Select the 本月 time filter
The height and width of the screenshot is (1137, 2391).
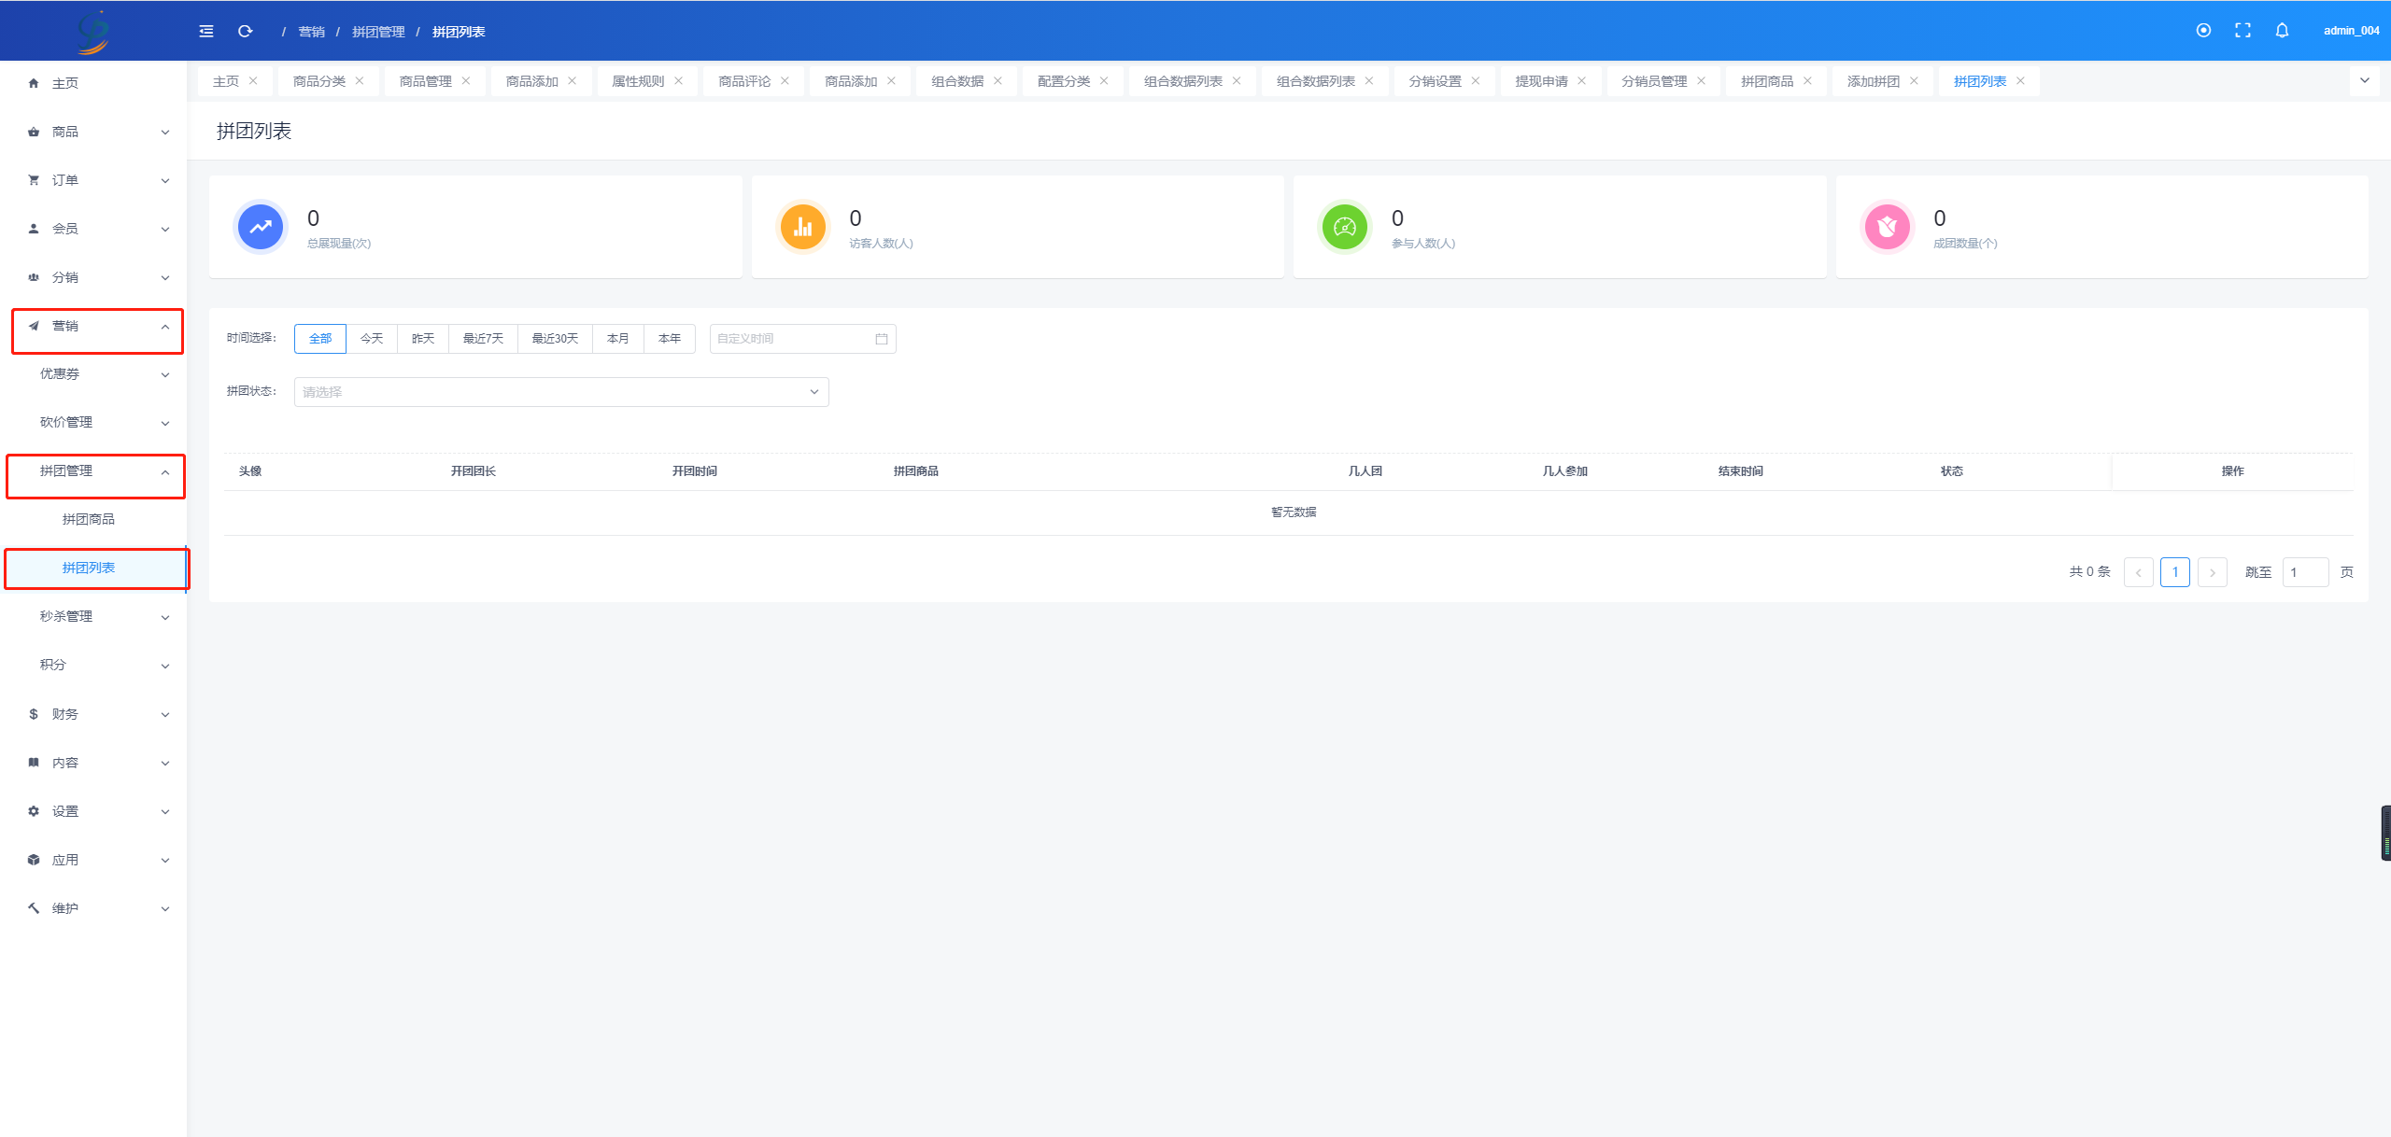(x=618, y=339)
